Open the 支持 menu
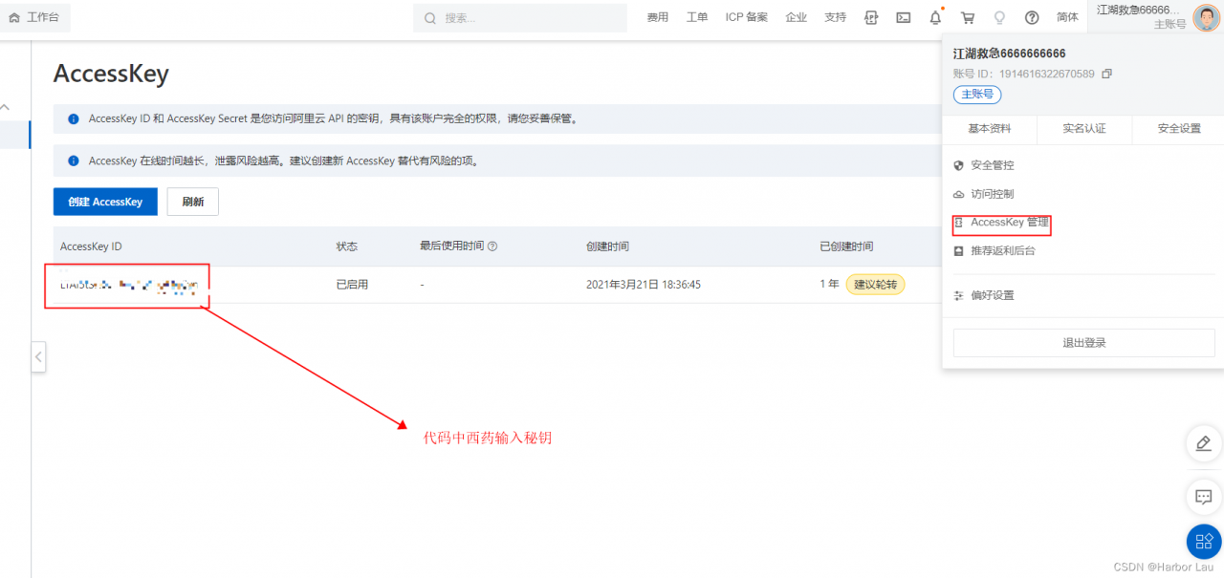This screenshot has height=578, width=1224. coord(835,17)
